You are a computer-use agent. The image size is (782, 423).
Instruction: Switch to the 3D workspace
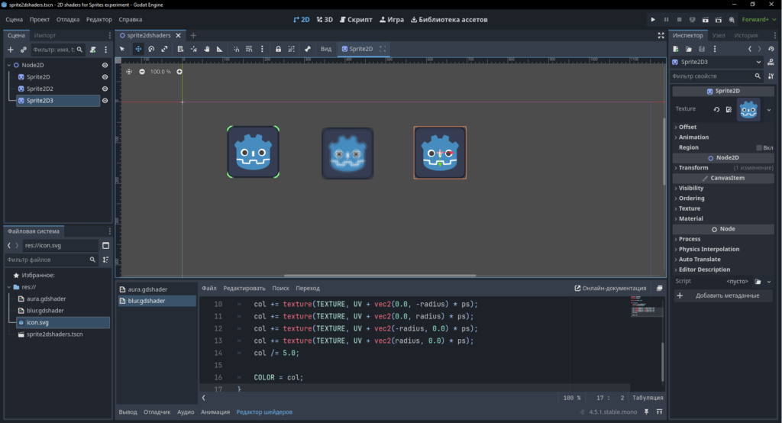(325, 20)
